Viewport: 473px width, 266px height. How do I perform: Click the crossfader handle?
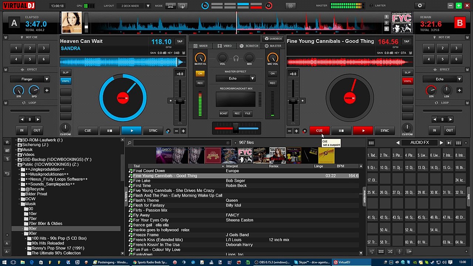pos(236,128)
